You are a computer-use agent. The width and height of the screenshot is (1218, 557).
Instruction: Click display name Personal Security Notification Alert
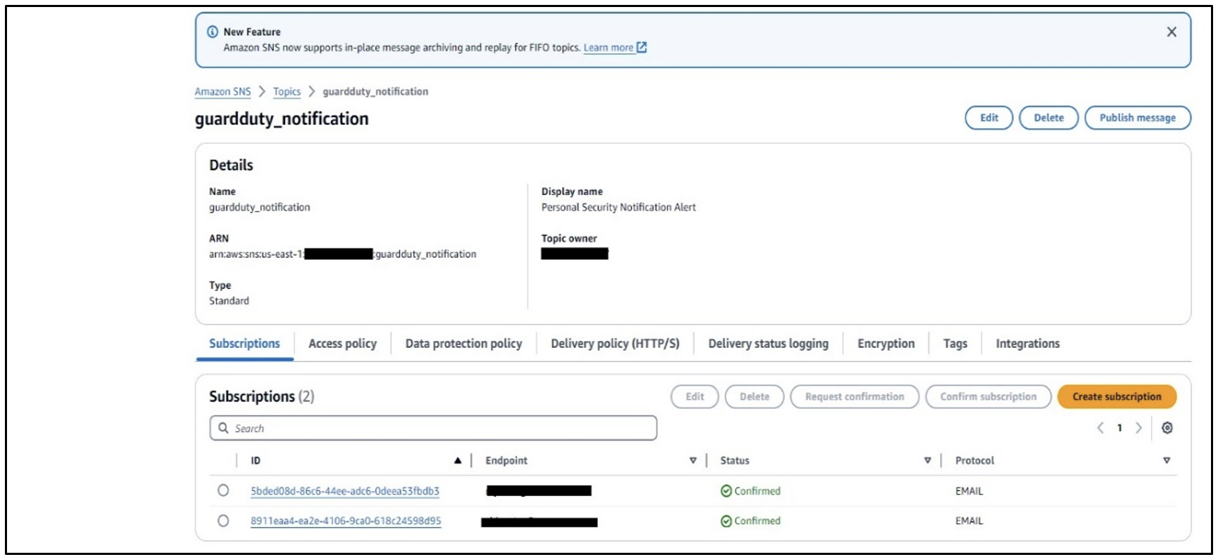pyautogui.click(x=619, y=208)
